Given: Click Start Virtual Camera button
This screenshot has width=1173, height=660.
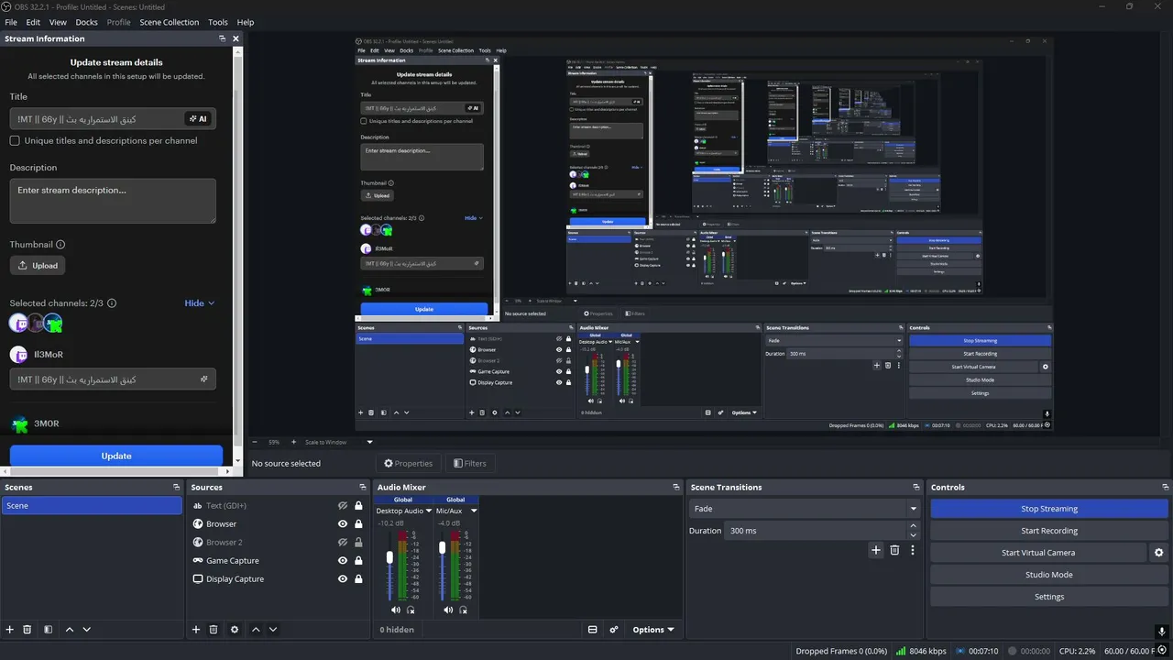Looking at the screenshot, I should tap(1038, 553).
